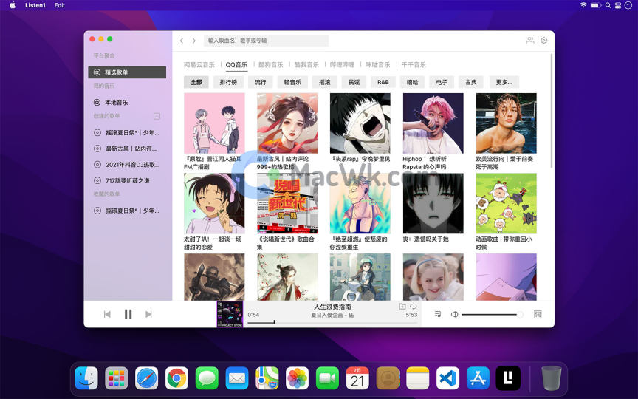This screenshot has height=399, width=638.
Task: Open the current play queue list
Action: coord(438,314)
